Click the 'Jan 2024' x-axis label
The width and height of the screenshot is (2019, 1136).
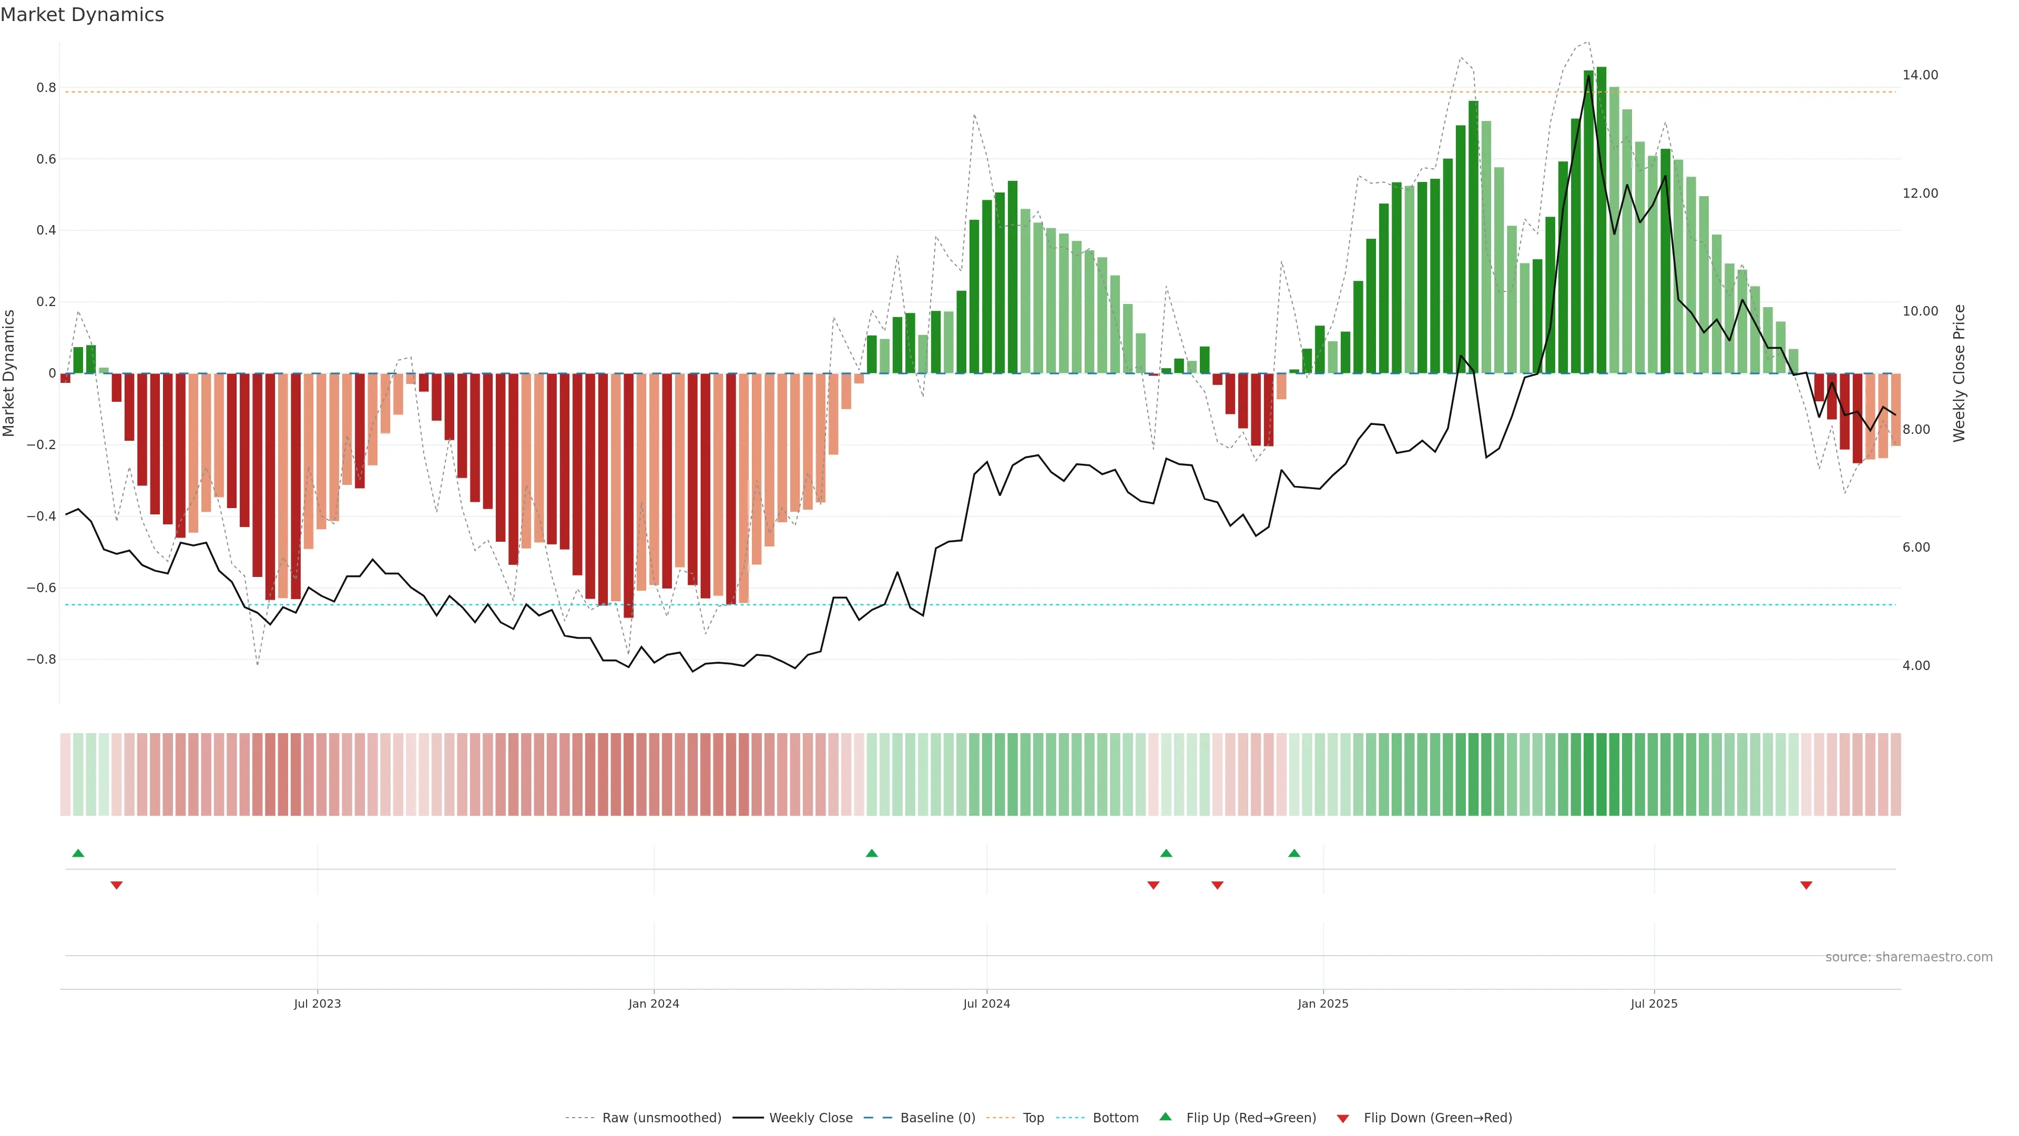point(654,1003)
